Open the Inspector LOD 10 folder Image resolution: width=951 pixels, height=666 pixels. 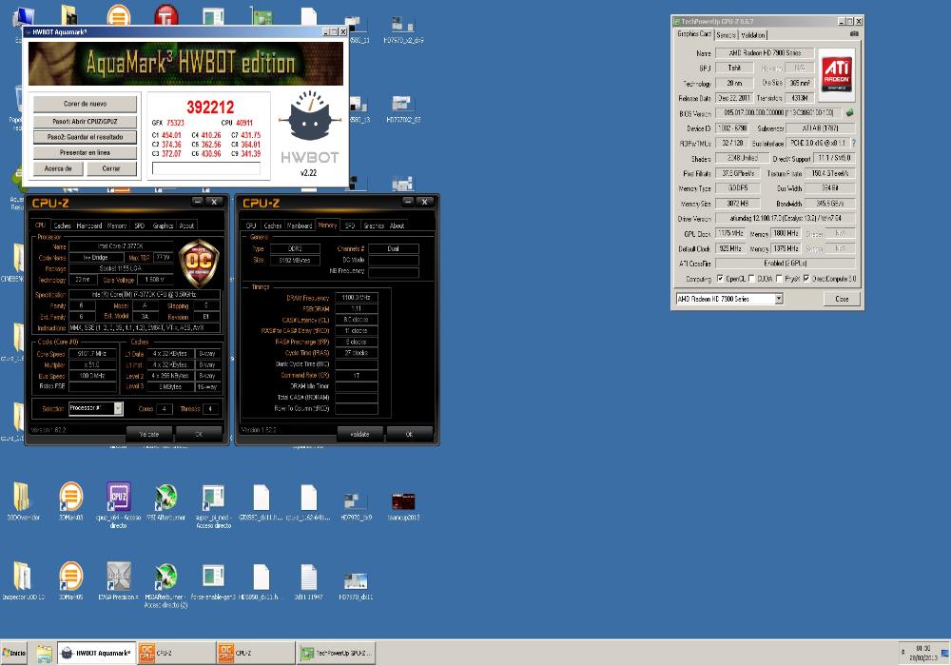click(x=23, y=581)
